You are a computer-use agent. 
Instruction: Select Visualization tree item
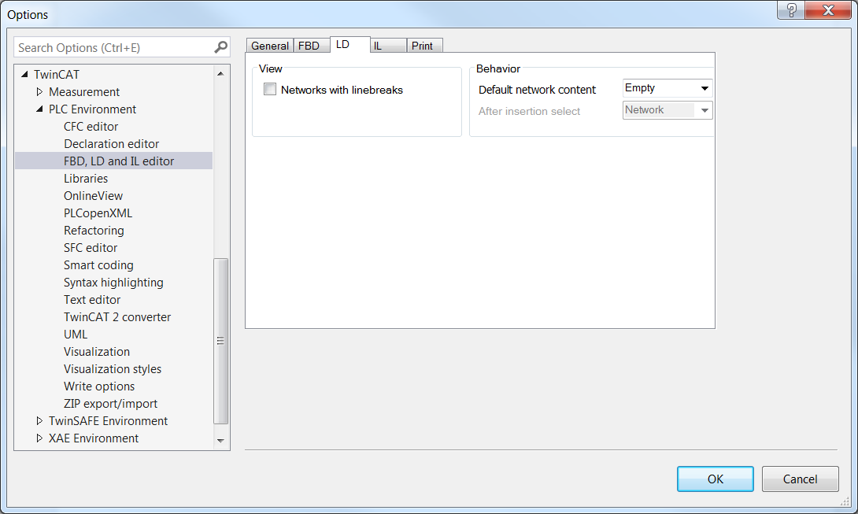point(97,352)
